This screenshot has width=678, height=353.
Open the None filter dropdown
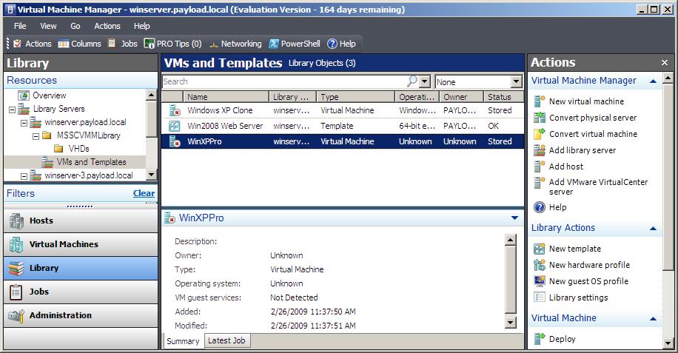pyautogui.click(x=517, y=82)
